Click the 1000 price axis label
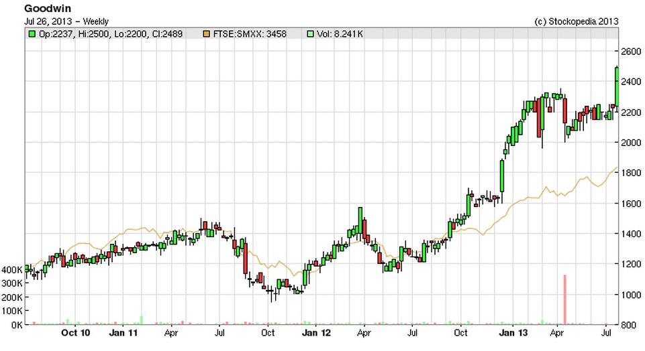 631,295
